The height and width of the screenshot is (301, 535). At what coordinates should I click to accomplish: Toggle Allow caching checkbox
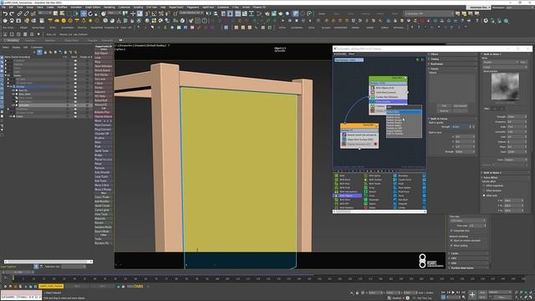click(x=451, y=245)
